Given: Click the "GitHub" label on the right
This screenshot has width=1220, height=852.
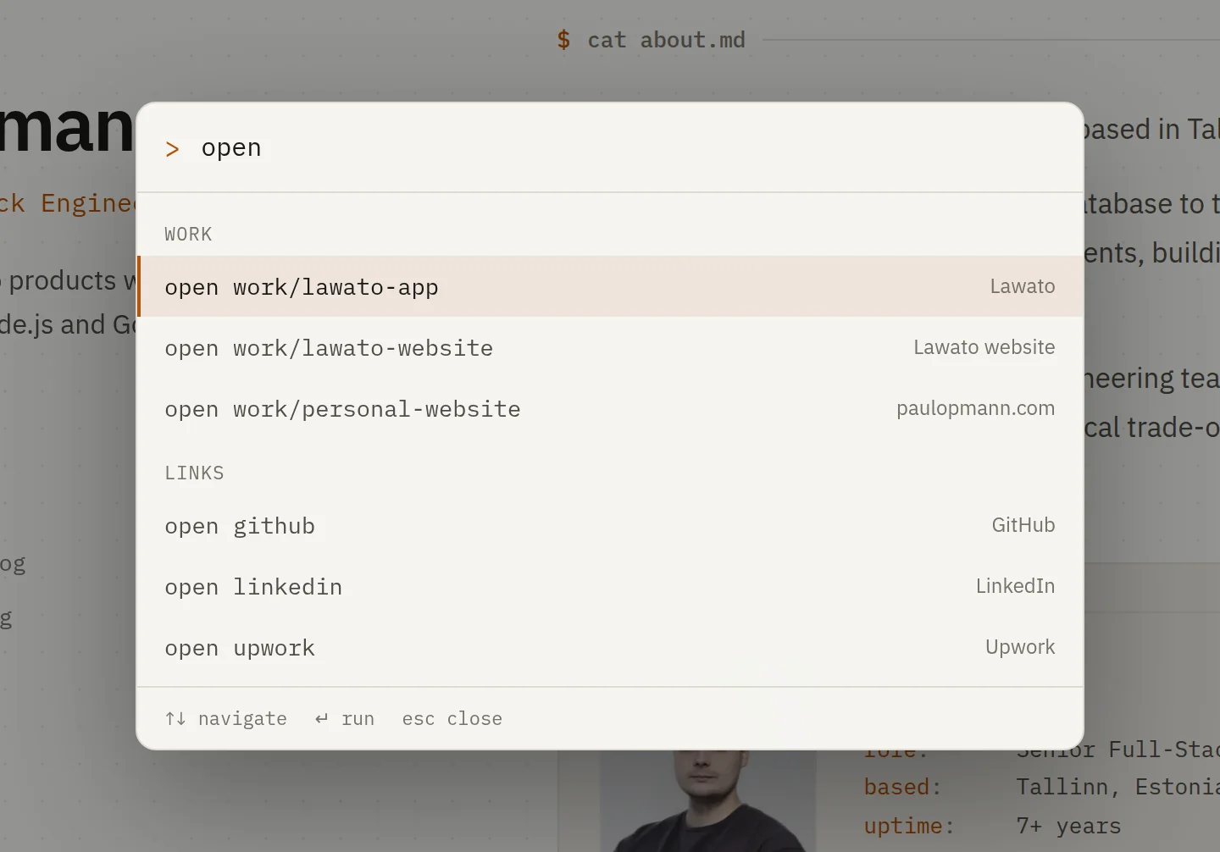Looking at the screenshot, I should pos(1023,525).
